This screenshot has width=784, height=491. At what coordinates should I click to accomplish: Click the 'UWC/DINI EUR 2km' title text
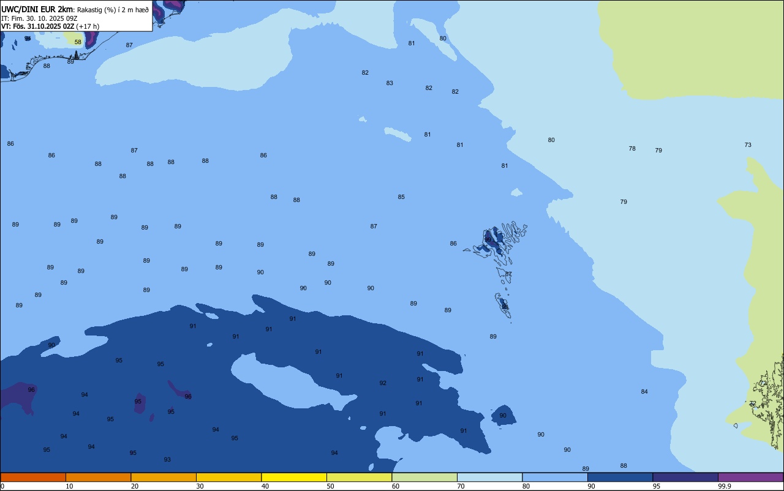[x=37, y=9]
